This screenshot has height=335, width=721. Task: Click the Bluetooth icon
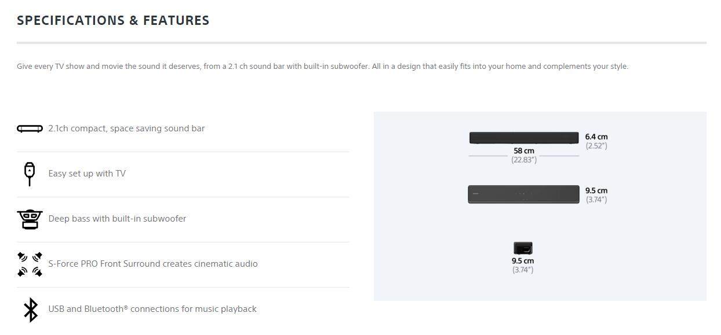tap(30, 309)
